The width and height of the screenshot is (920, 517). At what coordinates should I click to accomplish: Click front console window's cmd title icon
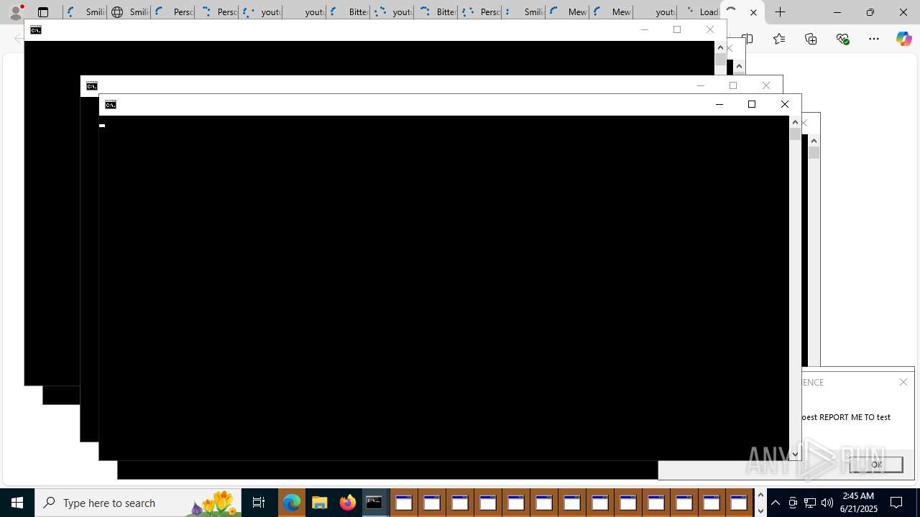tap(110, 105)
